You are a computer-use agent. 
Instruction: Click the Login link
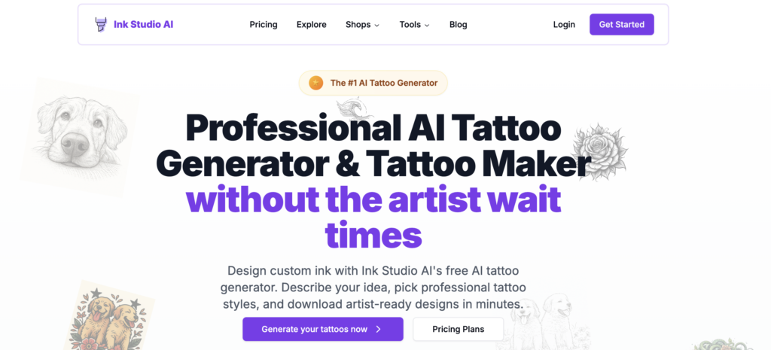[564, 25]
